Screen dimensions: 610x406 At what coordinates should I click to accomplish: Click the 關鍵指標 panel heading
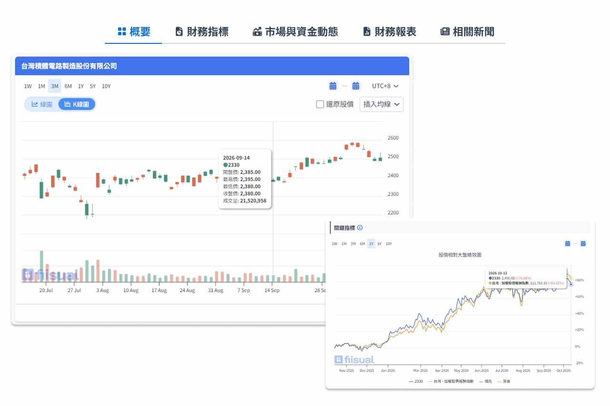point(344,228)
